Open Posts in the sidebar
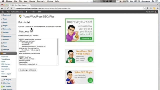The height and width of the screenshot is (90, 160). click(5, 19)
